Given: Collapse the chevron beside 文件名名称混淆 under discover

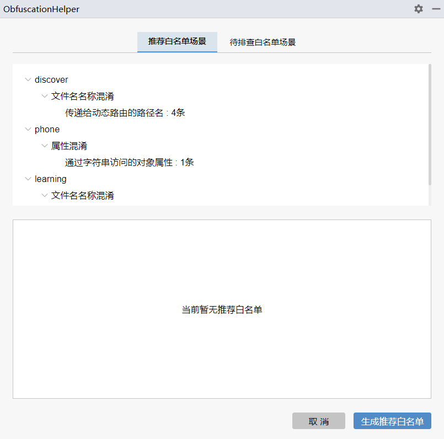Looking at the screenshot, I should [45, 97].
